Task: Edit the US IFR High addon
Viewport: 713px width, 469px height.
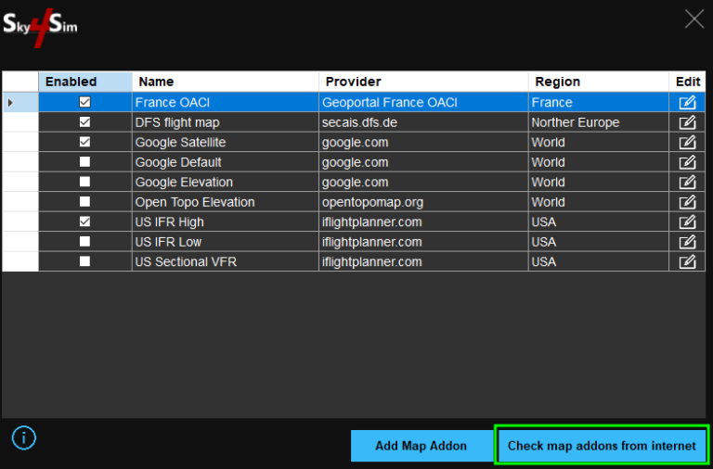Action: 687,222
